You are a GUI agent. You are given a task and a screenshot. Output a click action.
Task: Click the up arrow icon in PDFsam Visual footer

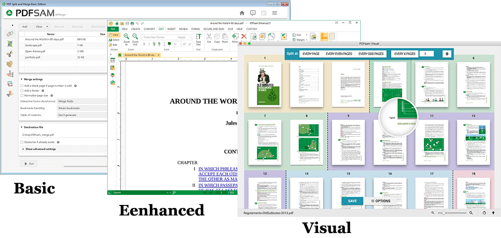[493, 213]
